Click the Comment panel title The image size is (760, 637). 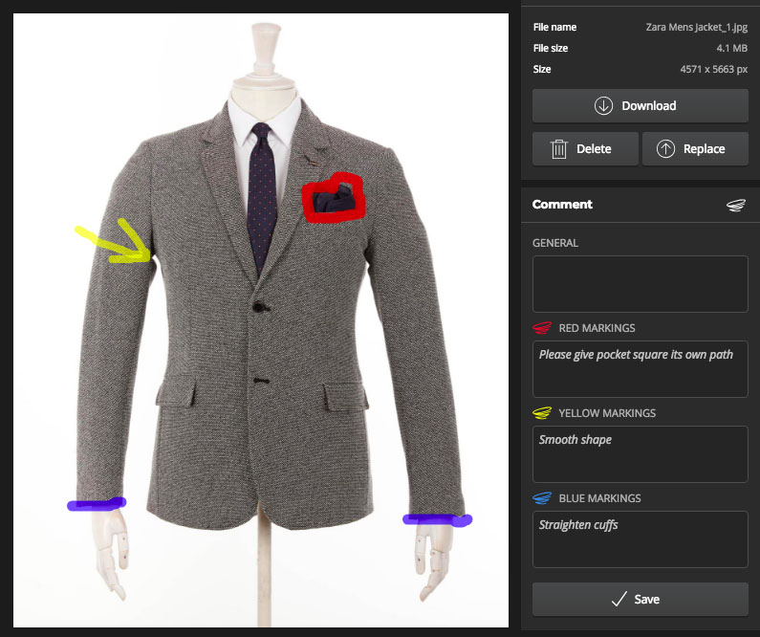tap(562, 205)
